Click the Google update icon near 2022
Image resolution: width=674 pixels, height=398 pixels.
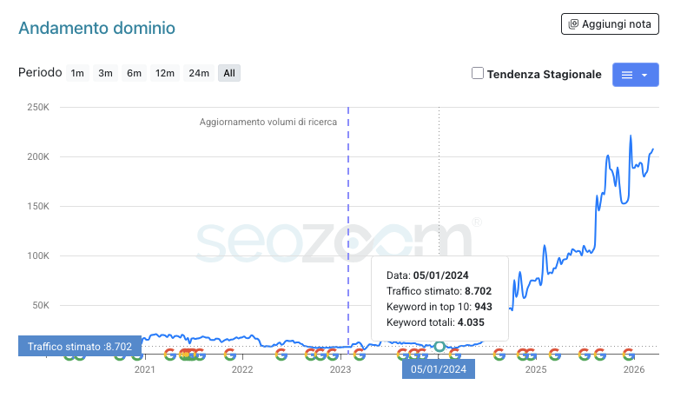[x=230, y=354]
